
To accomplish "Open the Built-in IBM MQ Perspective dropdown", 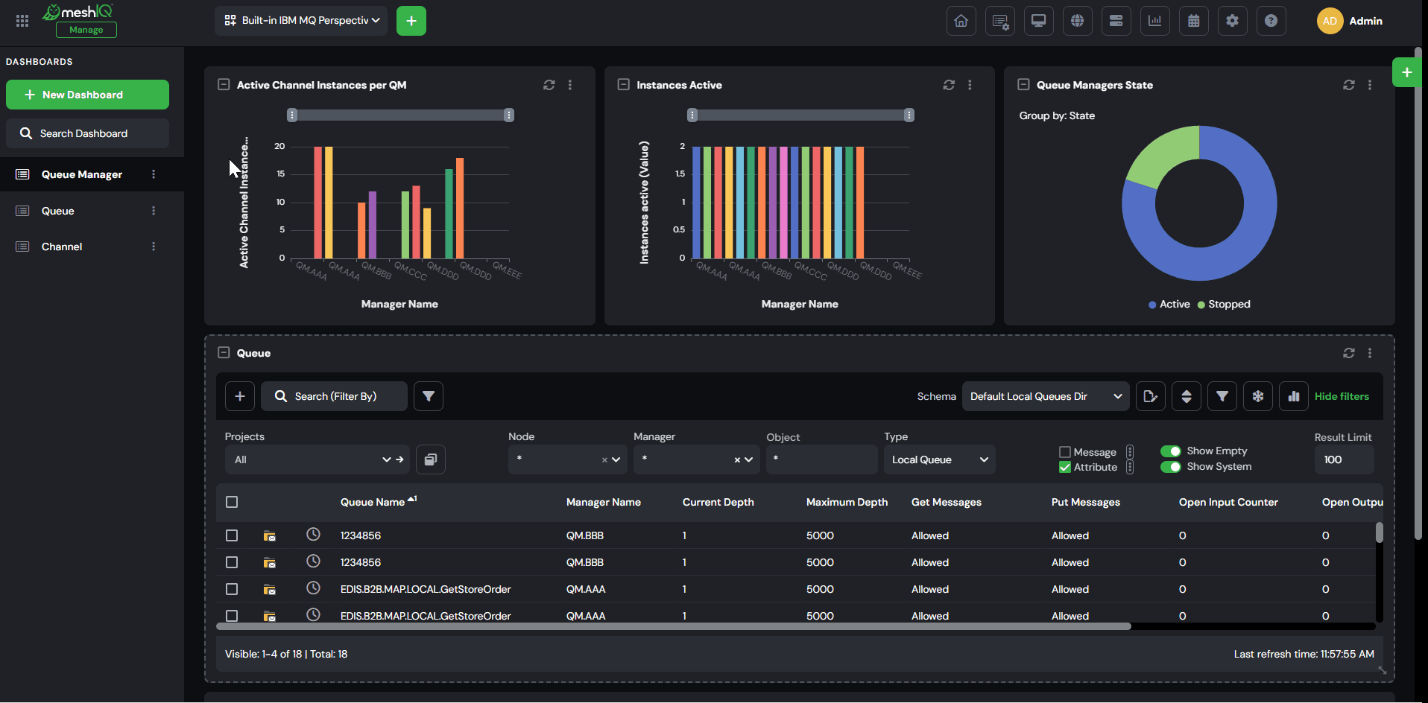I will pyautogui.click(x=301, y=21).
